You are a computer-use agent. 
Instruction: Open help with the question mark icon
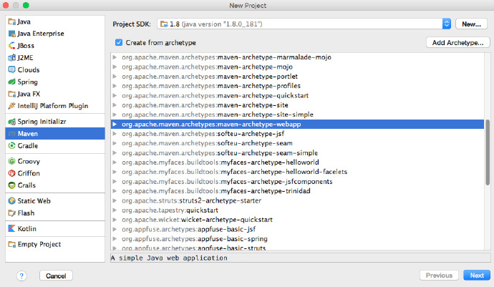point(21,276)
